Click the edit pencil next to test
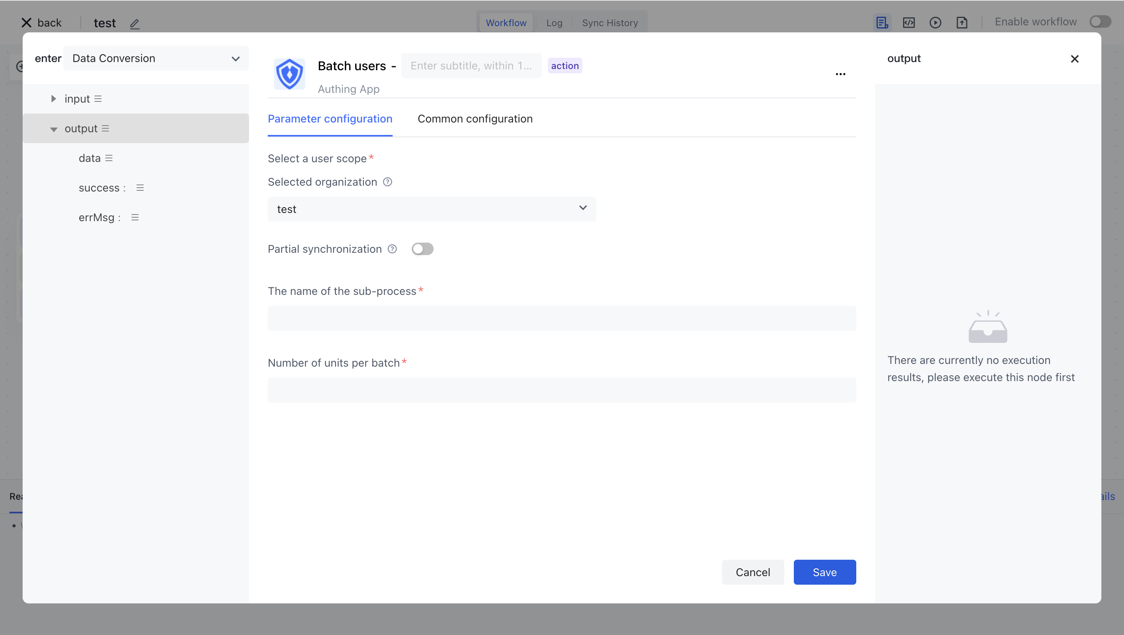Image resolution: width=1124 pixels, height=635 pixels. click(134, 23)
